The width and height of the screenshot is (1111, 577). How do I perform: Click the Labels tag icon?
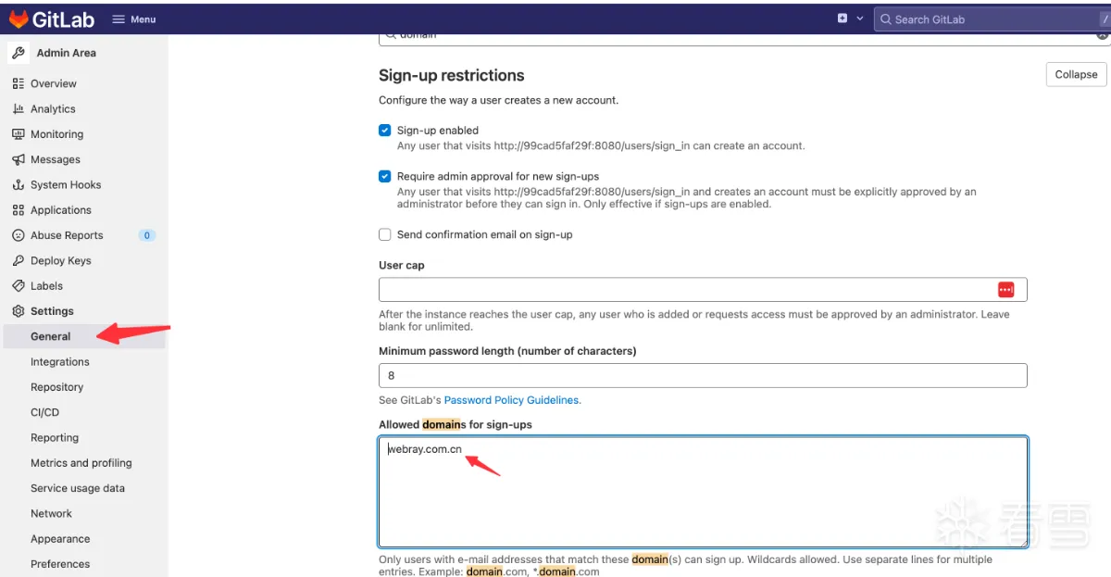18,286
